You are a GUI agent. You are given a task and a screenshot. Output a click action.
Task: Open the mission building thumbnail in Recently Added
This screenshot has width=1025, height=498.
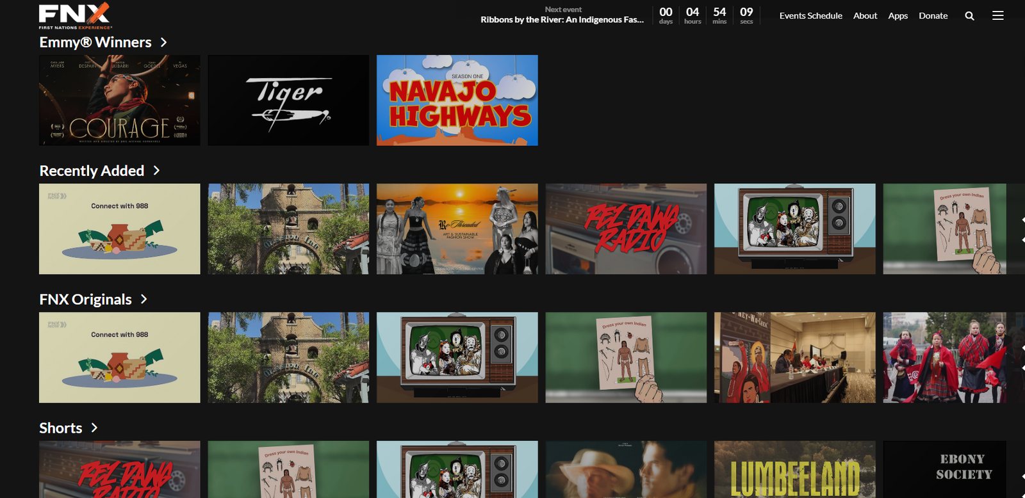(288, 229)
